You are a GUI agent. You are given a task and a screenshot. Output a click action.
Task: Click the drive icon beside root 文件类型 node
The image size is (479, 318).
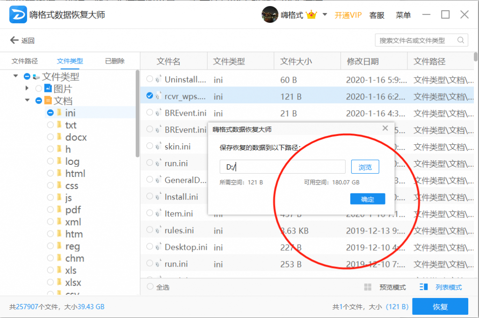click(x=36, y=77)
